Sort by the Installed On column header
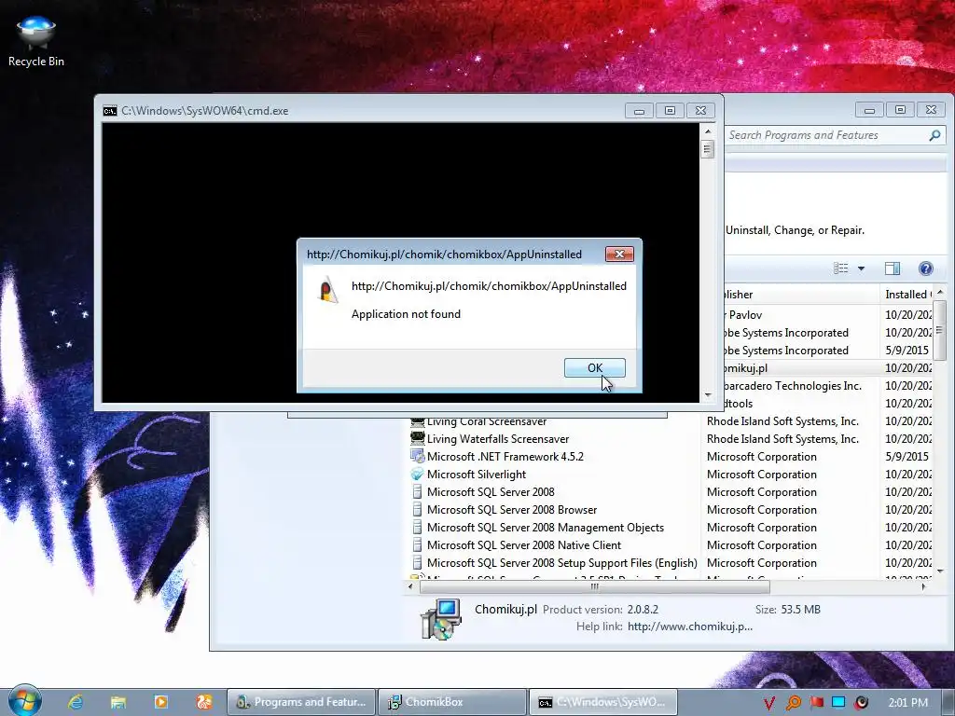The width and height of the screenshot is (955, 716). (x=906, y=294)
